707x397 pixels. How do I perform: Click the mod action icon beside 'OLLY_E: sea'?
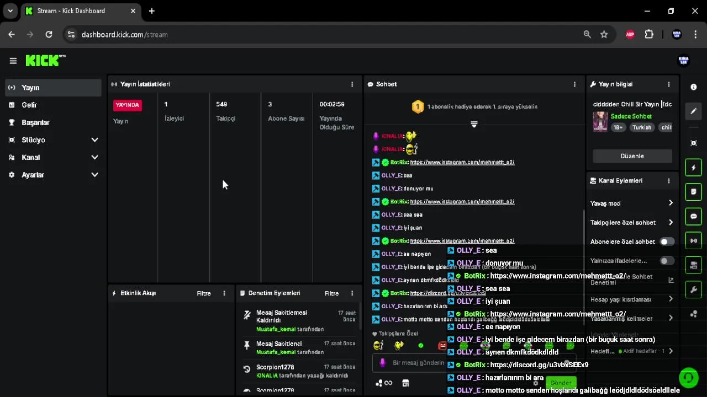click(x=376, y=175)
